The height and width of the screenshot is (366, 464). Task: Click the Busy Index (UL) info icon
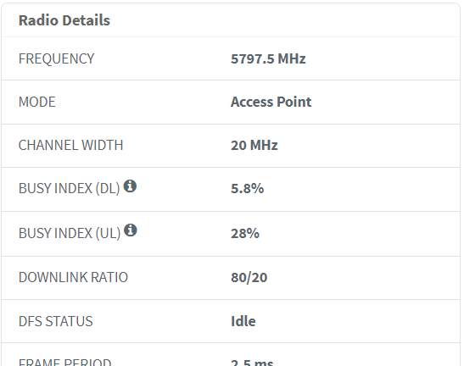(x=130, y=230)
